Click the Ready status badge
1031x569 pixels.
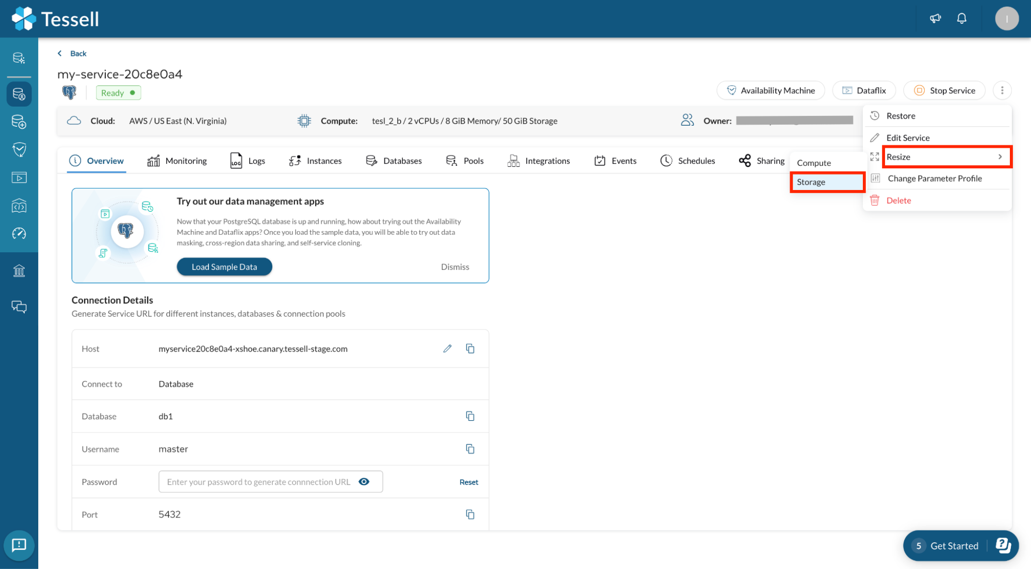coord(118,93)
